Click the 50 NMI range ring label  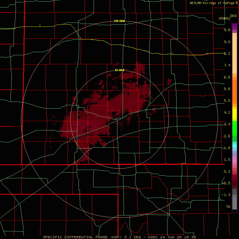coord(119,70)
